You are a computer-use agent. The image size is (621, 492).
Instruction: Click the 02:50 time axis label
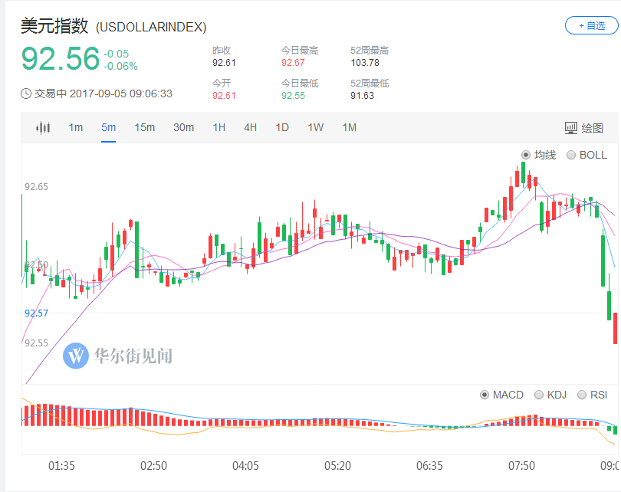(153, 466)
